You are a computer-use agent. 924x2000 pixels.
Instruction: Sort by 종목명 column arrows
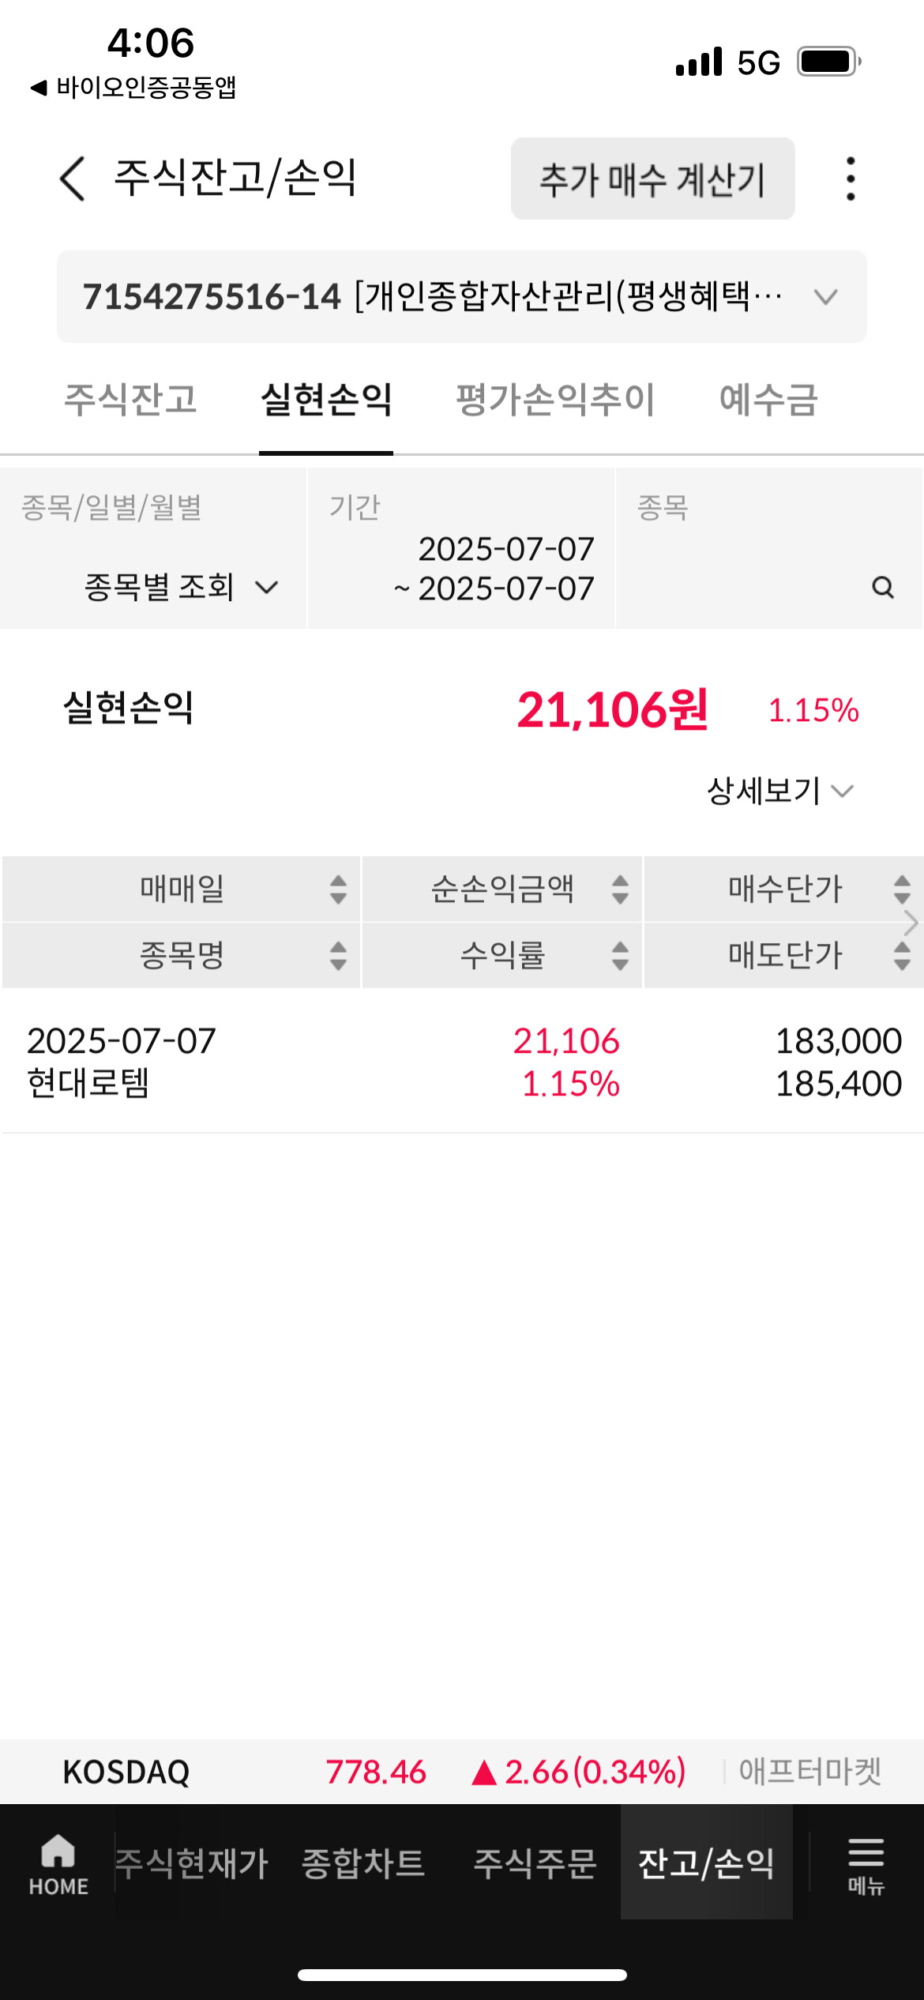tap(338, 956)
